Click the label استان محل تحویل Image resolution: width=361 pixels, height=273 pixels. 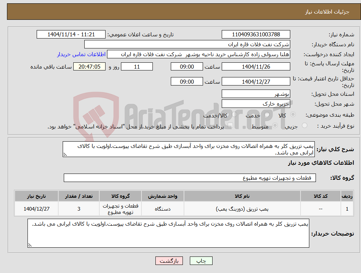tap(333, 94)
